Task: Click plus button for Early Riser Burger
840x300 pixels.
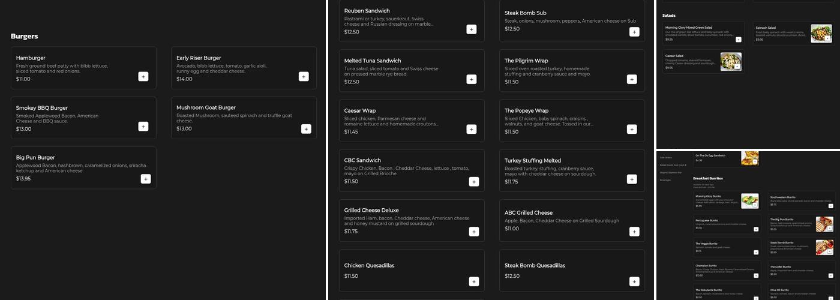Action: pyautogui.click(x=304, y=76)
